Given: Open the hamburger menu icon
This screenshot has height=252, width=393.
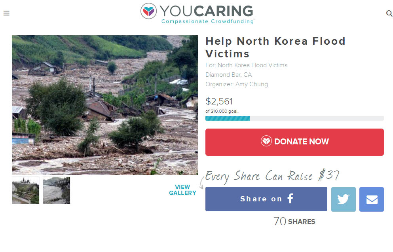Looking at the screenshot, I should click(x=6, y=13).
